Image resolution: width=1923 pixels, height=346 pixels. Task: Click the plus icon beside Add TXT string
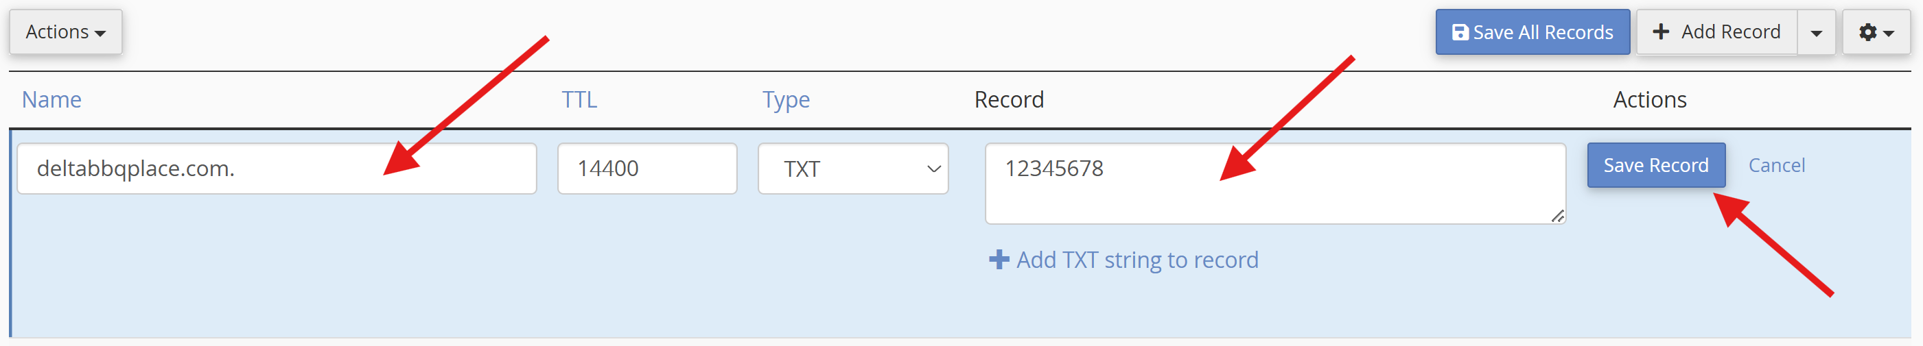[x=998, y=260]
